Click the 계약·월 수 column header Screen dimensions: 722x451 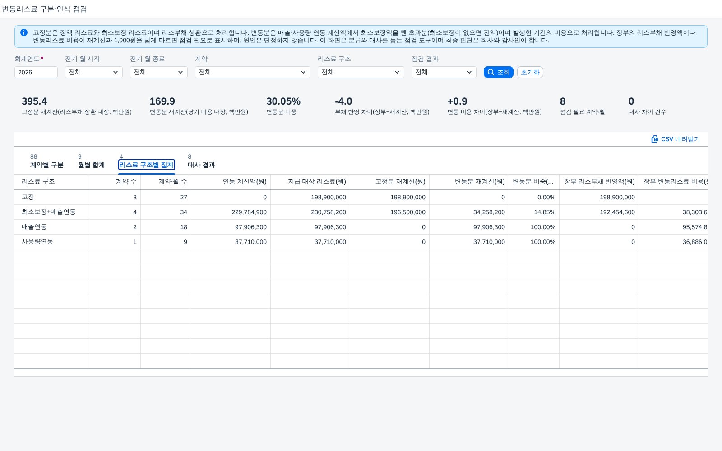point(166,182)
